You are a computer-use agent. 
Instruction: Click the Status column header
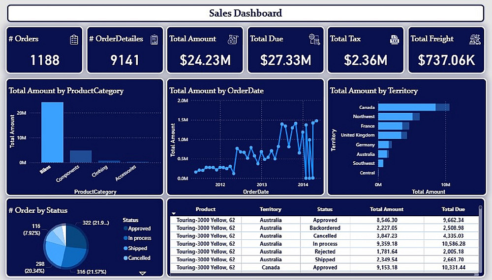point(325,209)
